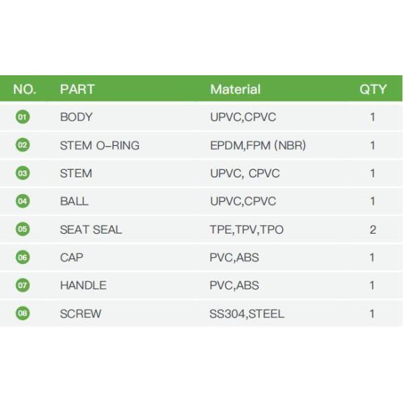Click the green 02 number badge

pos(23,145)
